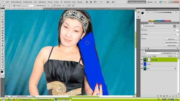Open the Brush Preset picker arrow
This screenshot has height=101, width=180.
pos(11,6)
